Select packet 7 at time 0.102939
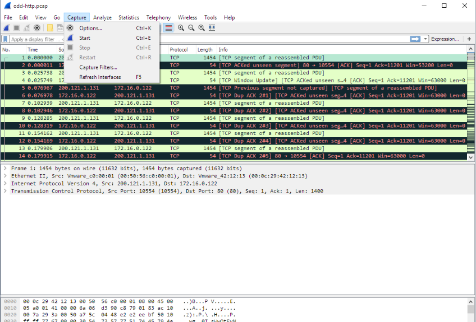This screenshot has width=476, height=322. (x=234, y=103)
